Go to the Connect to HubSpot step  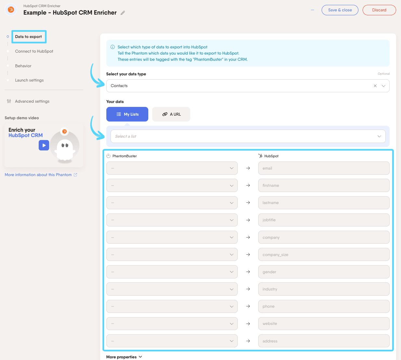(34, 51)
